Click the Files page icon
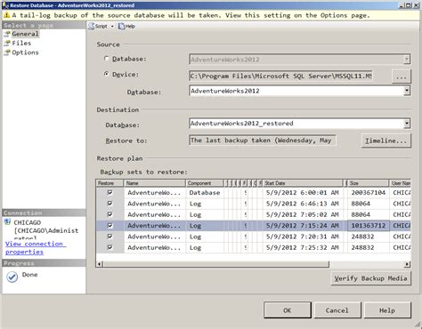This screenshot has height=329, width=422. click(7, 43)
